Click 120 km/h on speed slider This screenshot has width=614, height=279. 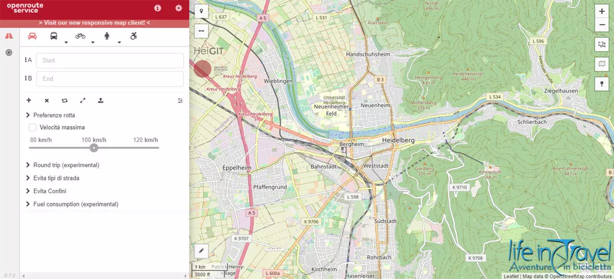pos(145,140)
